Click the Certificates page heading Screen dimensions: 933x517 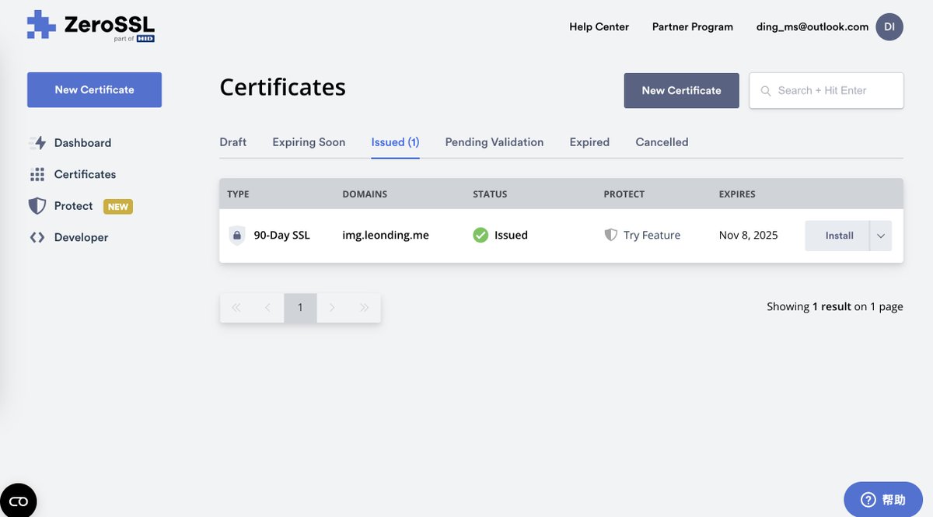tap(282, 87)
